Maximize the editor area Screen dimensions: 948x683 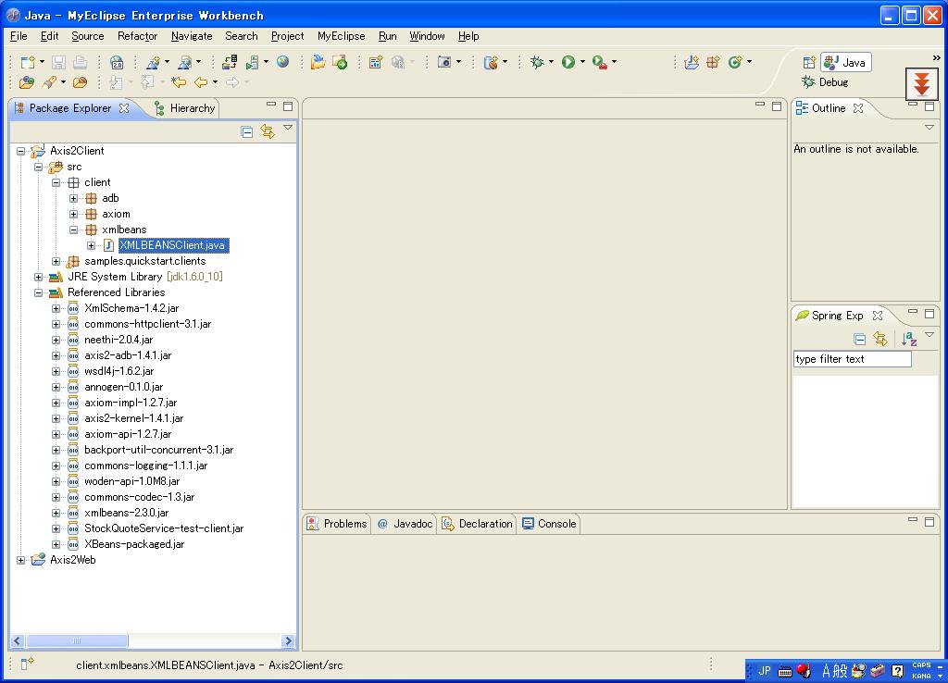tap(777, 106)
